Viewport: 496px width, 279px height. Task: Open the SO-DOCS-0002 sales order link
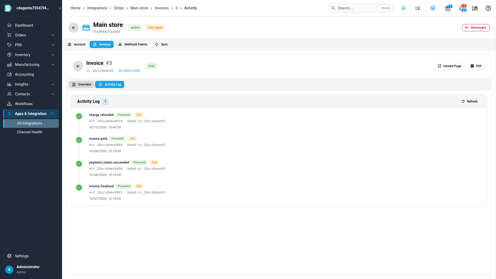[x=129, y=71]
